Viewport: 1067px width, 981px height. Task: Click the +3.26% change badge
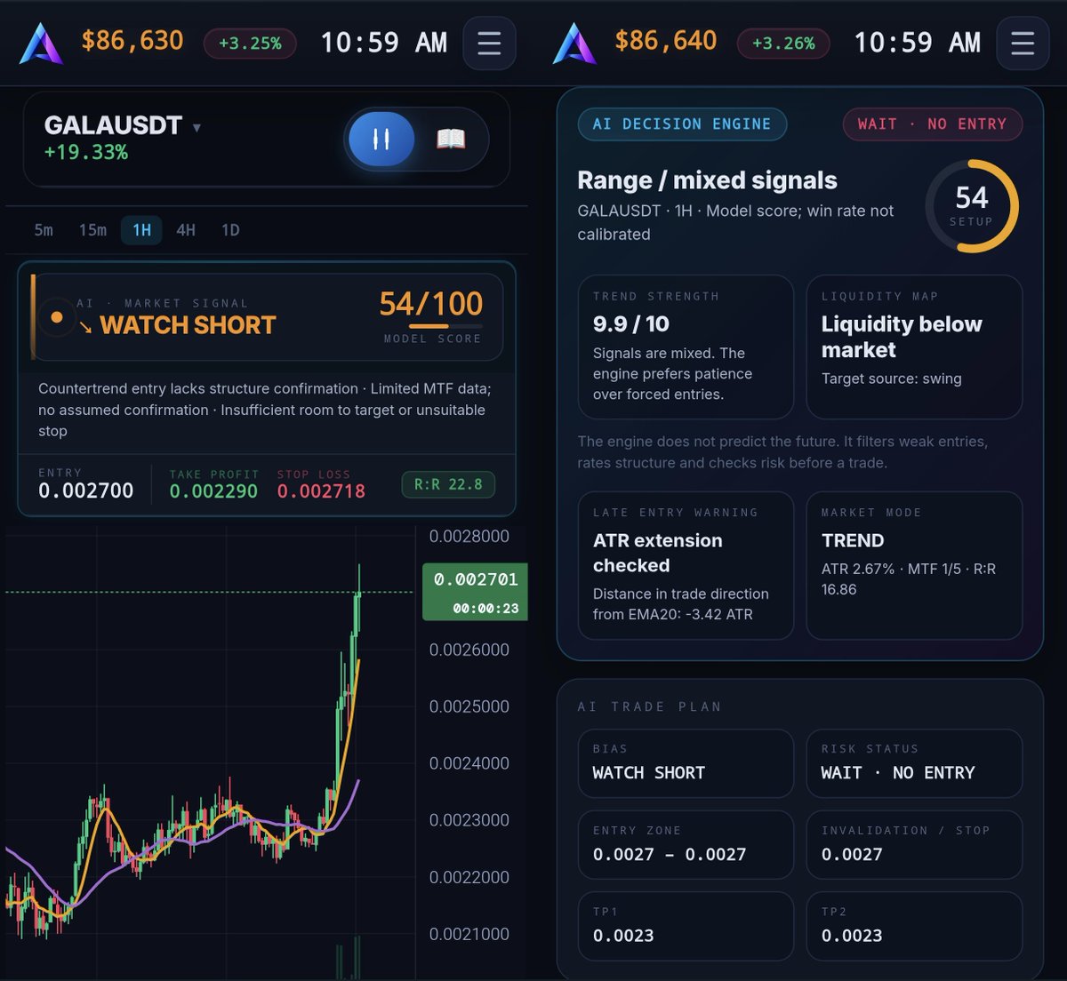783,43
